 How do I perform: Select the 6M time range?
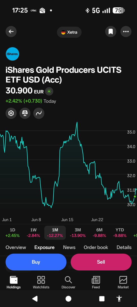[x=99, y=233]
